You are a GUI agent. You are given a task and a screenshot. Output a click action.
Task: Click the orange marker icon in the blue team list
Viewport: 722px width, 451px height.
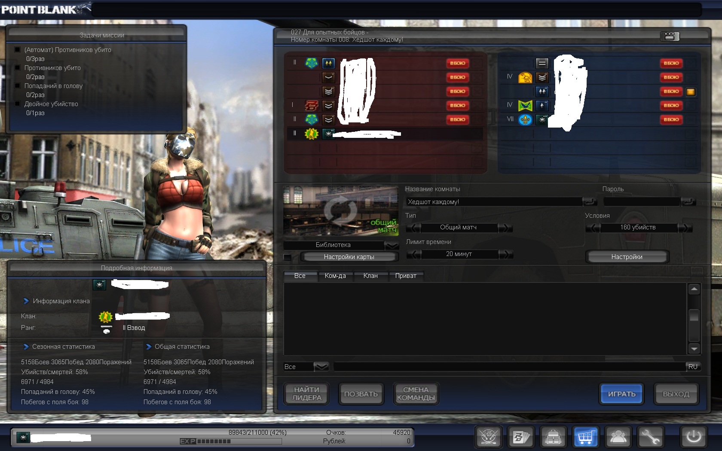[691, 91]
